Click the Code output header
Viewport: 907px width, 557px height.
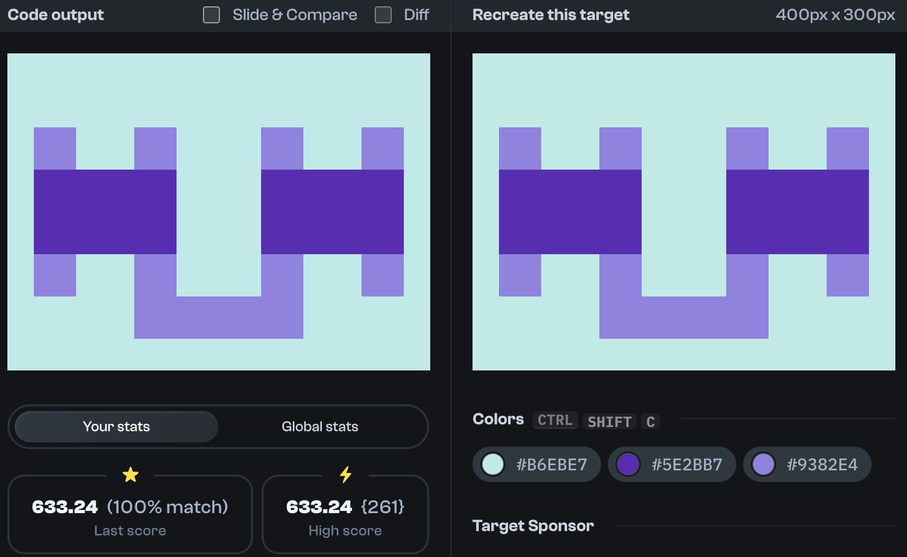point(54,15)
